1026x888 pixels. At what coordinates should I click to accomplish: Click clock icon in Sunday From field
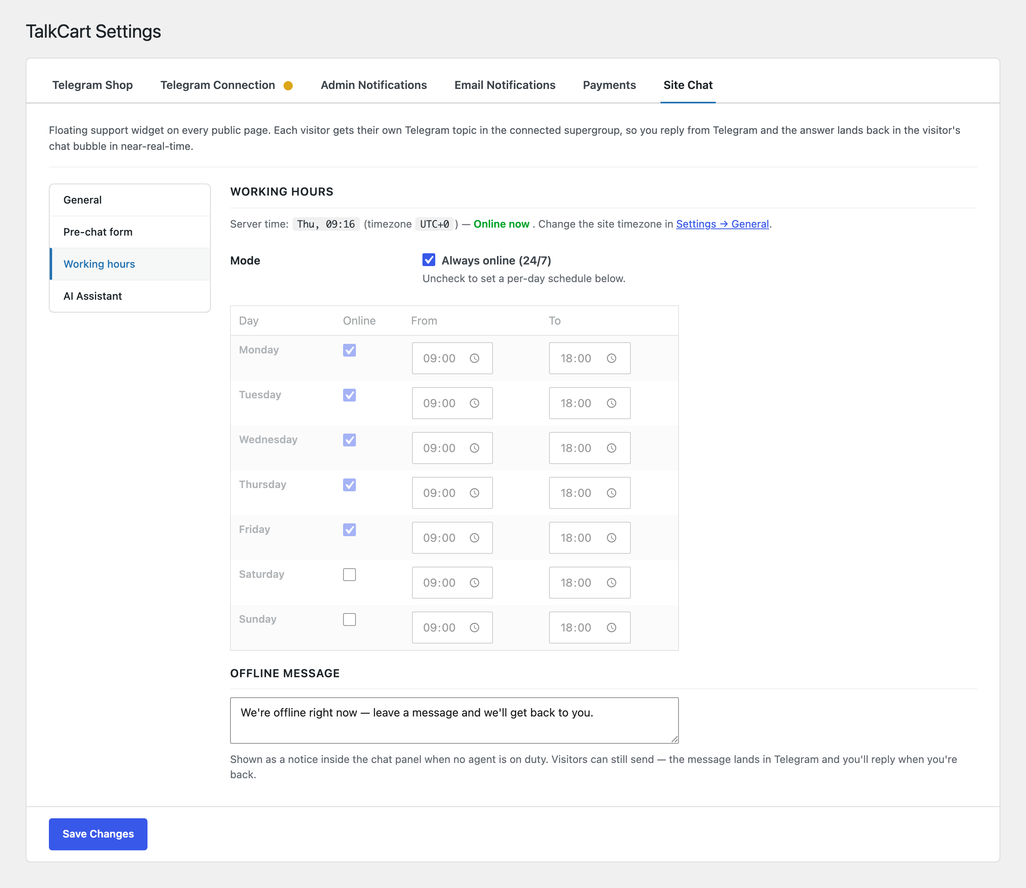coord(475,628)
